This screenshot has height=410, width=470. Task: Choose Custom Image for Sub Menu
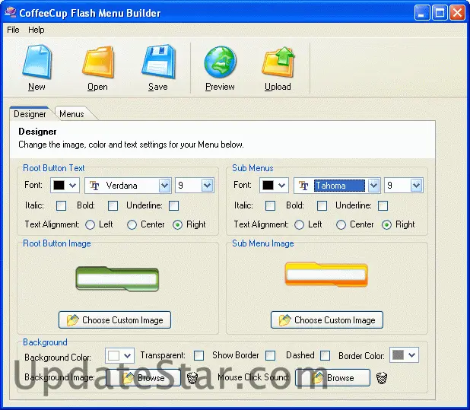[327, 320]
